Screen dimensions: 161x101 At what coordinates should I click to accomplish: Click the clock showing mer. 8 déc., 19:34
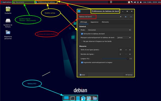[x=150, y=2]
